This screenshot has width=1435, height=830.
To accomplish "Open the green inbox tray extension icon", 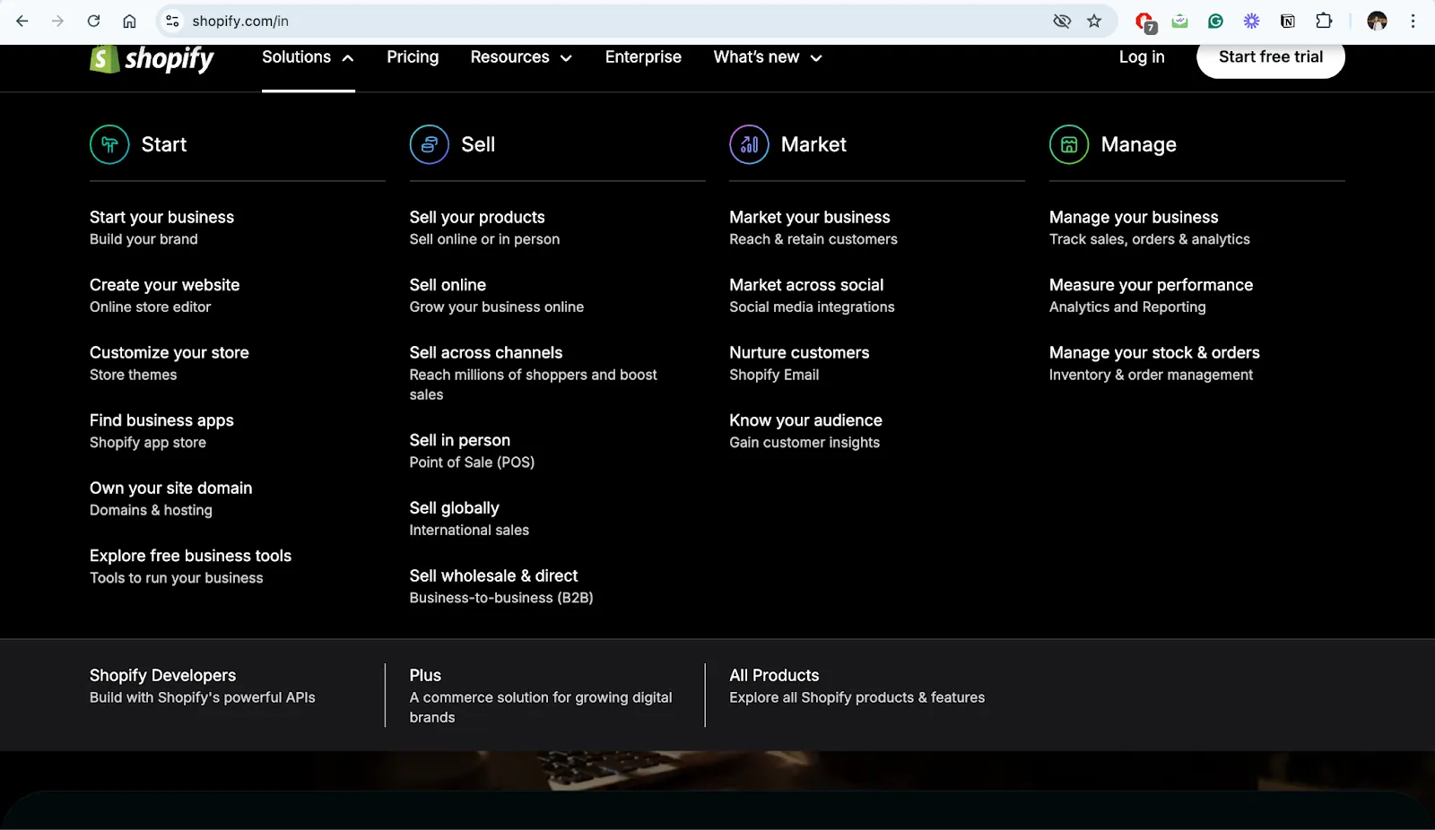I will point(1179,21).
